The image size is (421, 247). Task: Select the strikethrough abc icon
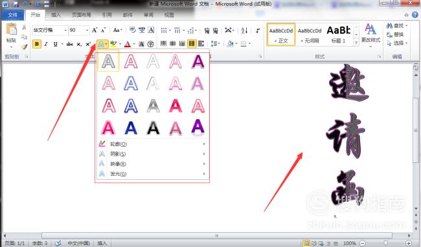(x=70, y=44)
